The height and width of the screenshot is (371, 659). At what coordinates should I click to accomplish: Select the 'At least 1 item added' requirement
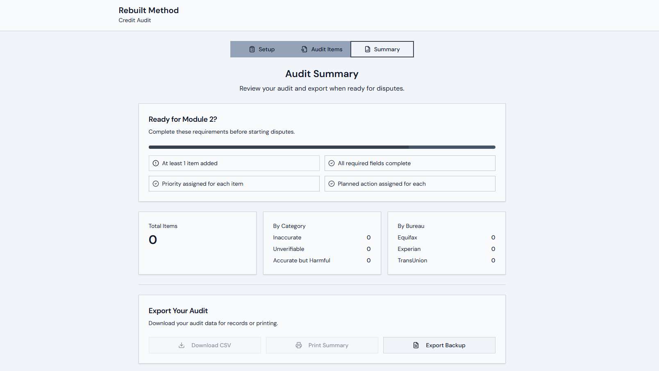tap(234, 163)
